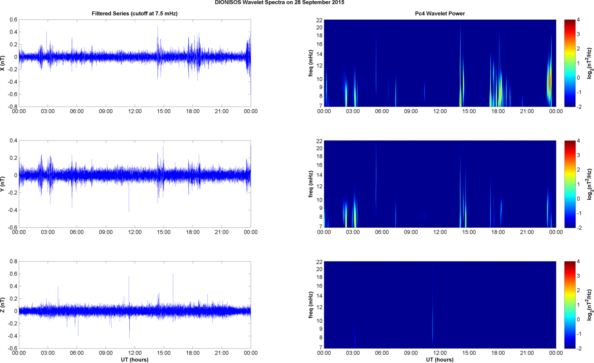Click the '-0.8' tick on the X (nT) axis
The image size is (594, 363).
click(x=12, y=107)
